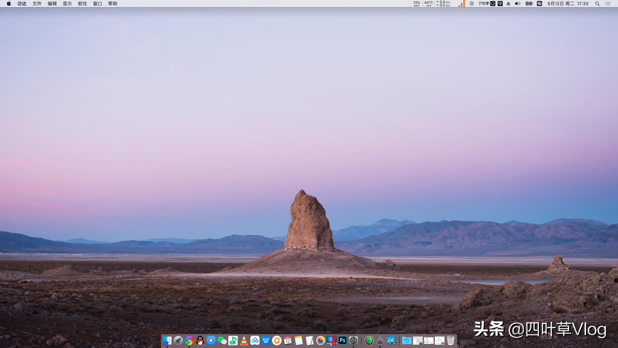Open WPS Office app
Image resolution: width=618 pixels, height=348 pixels.
tap(266, 341)
